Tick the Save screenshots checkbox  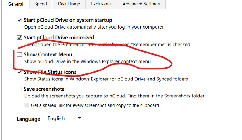(x=19, y=89)
